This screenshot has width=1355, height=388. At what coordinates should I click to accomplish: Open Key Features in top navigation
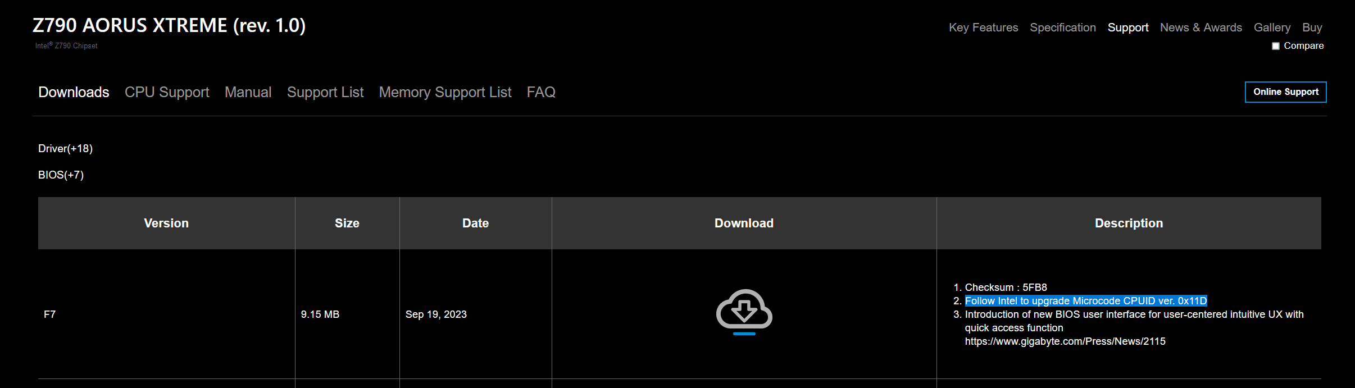983,28
